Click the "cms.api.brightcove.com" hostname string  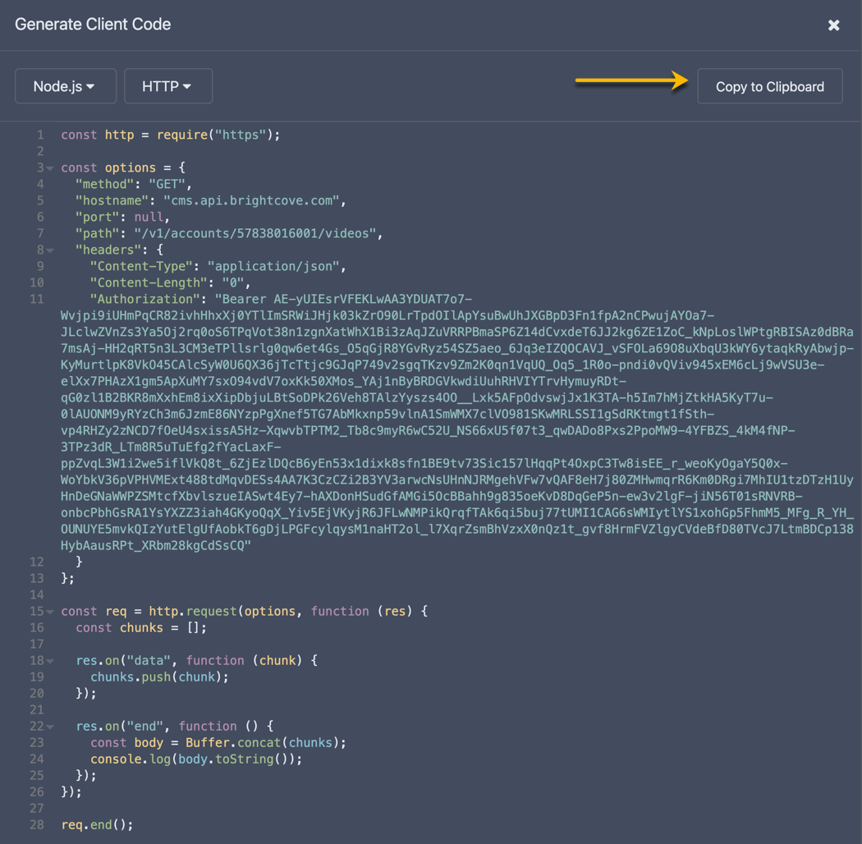pyautogui.click(x=251, y=200)
